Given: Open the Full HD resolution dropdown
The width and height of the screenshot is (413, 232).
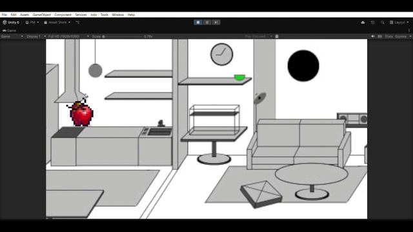Looking at the screenshot, I should [68, 36].
